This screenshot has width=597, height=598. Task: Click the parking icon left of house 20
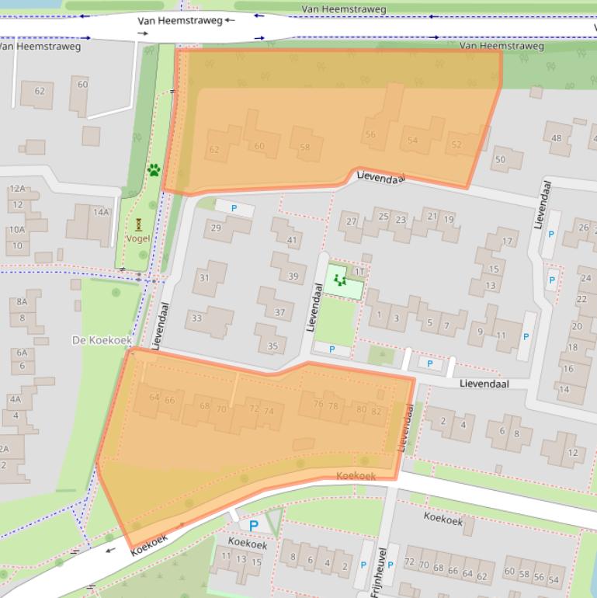coord(526,336)
